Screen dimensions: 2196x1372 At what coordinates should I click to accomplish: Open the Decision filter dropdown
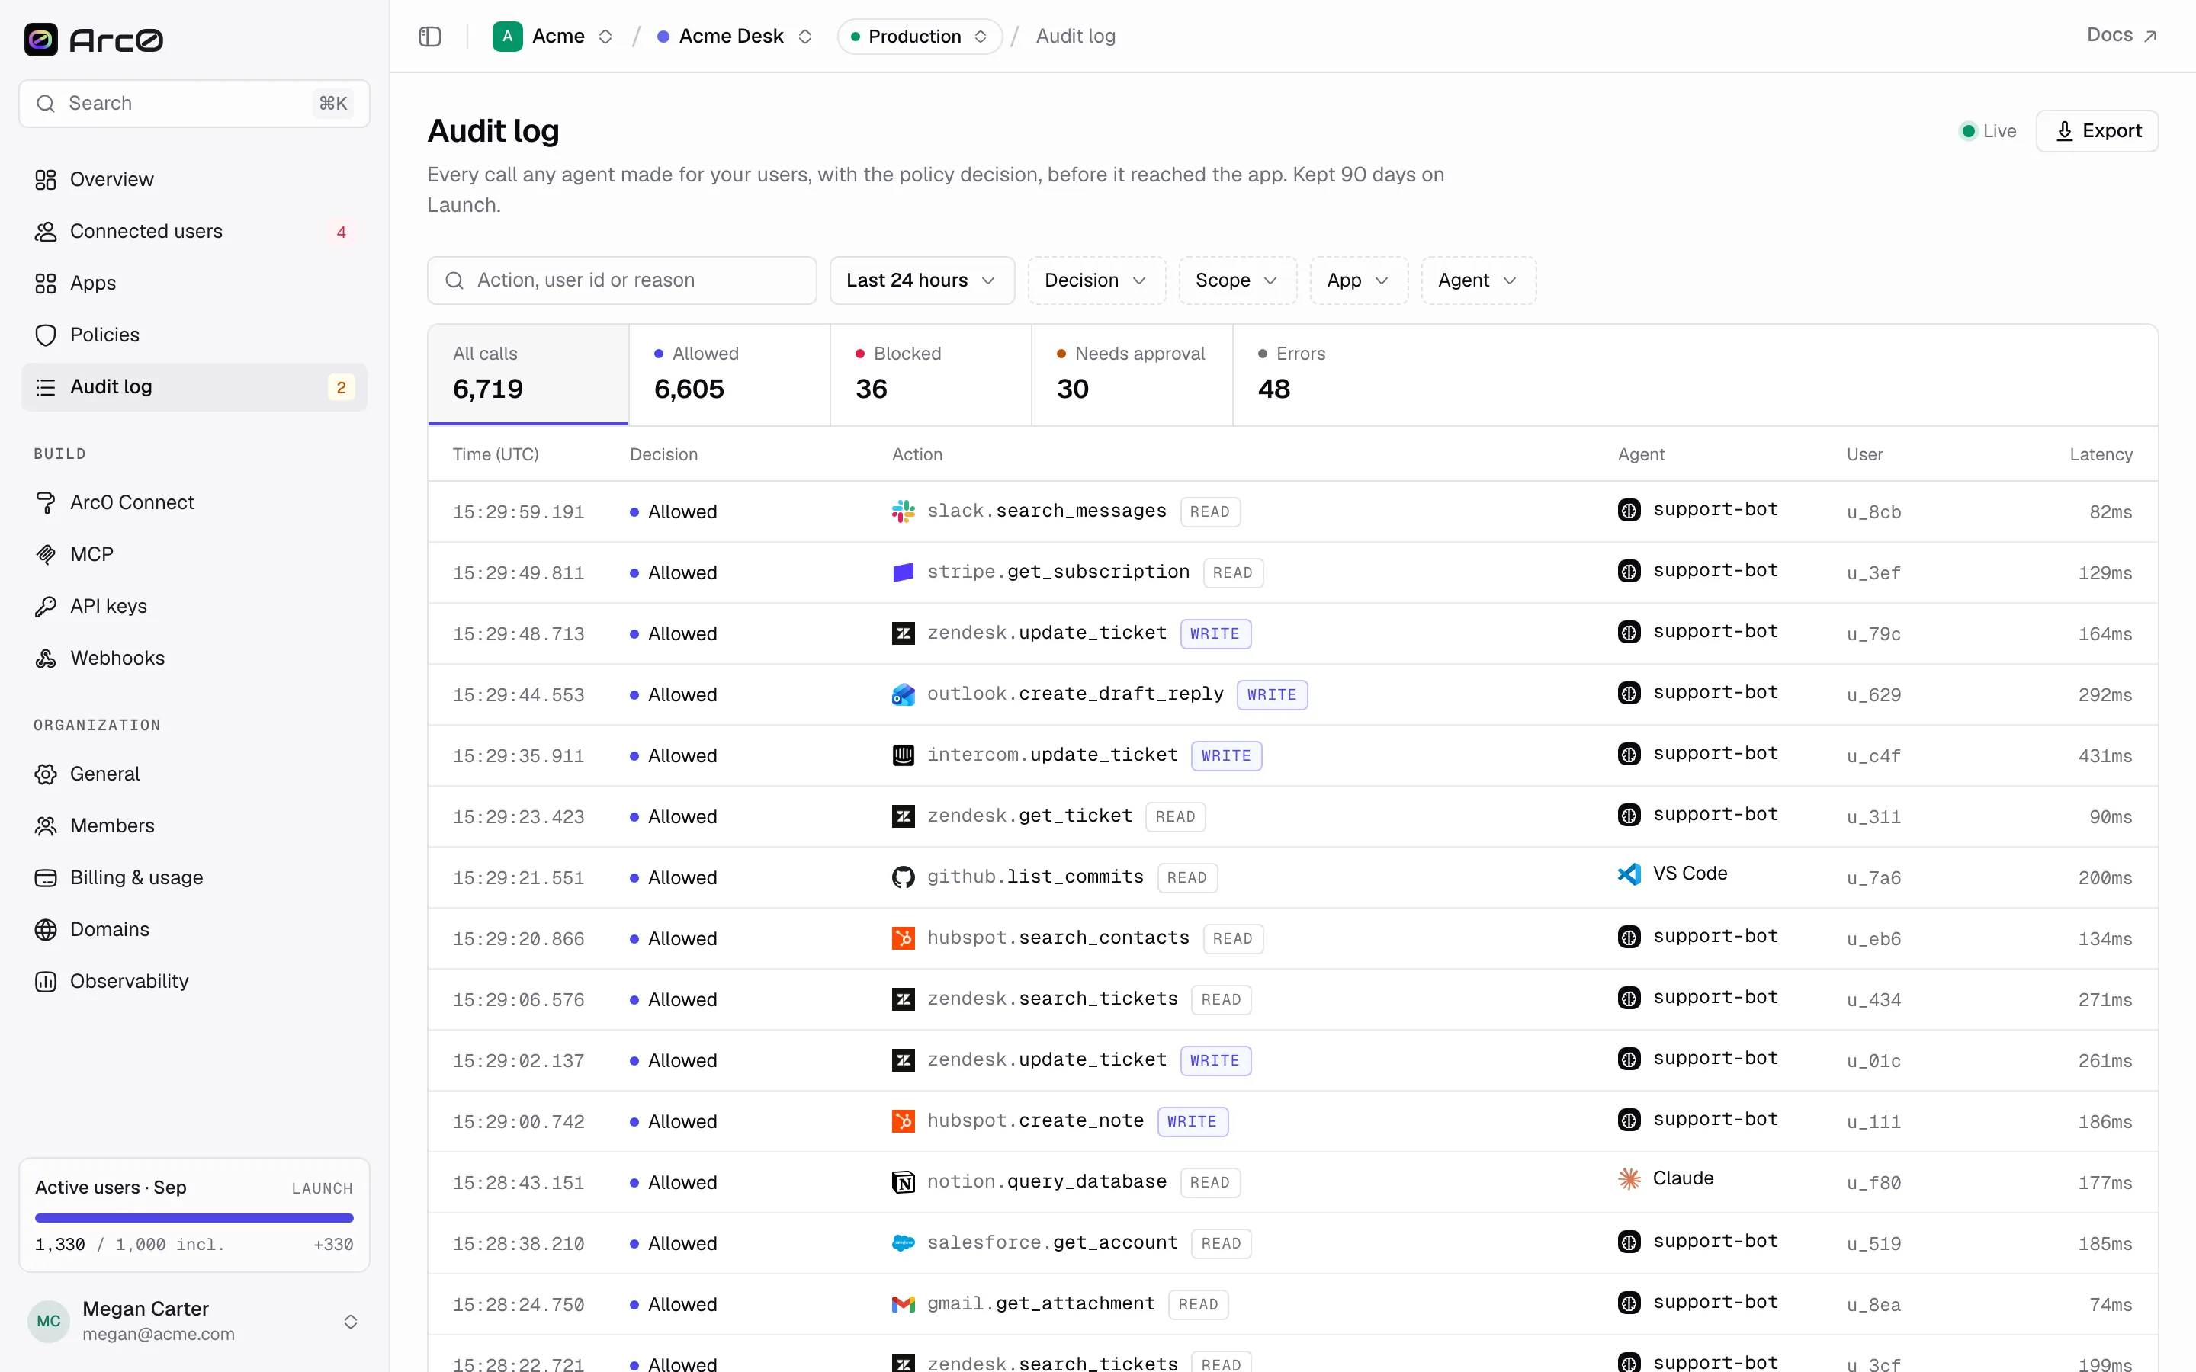(1096, 280)
